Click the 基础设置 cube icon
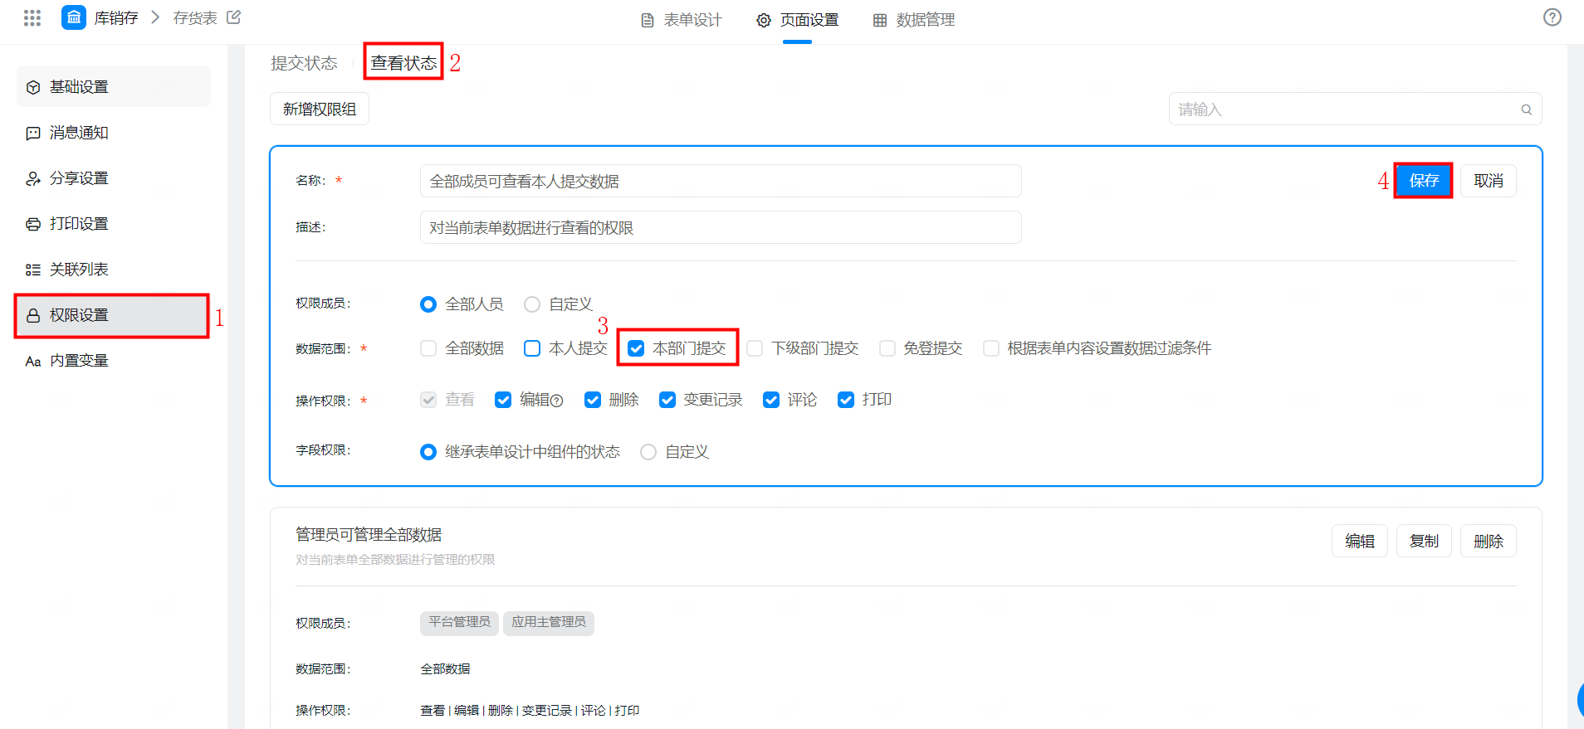The image size is (1584, 729). (x=33, y=87)
